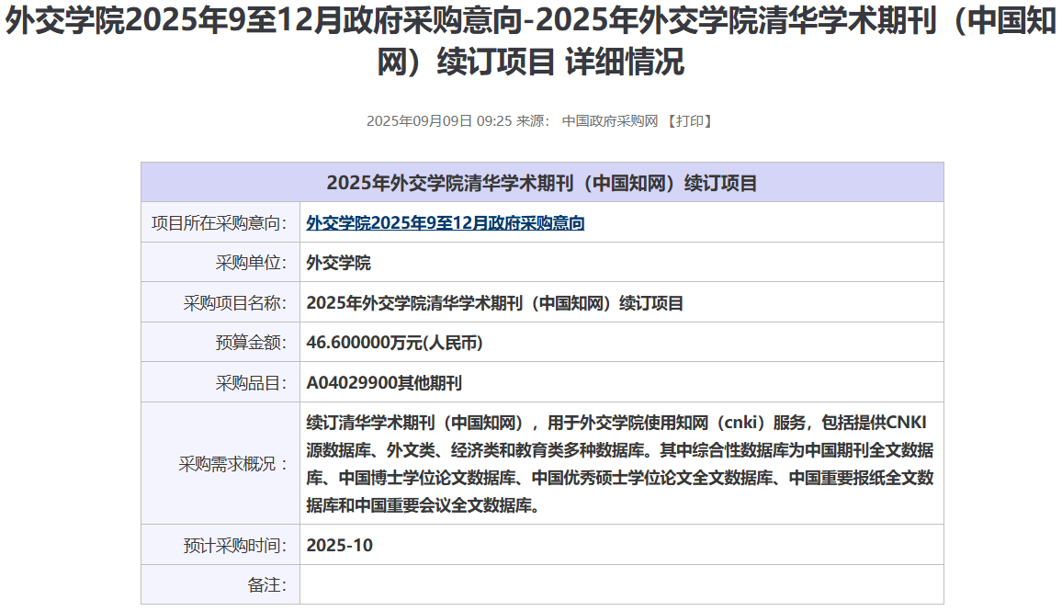Click the page title heading

click(x=531, y=42)
